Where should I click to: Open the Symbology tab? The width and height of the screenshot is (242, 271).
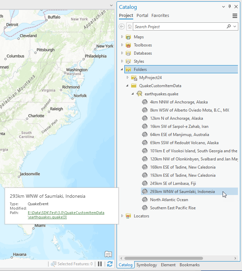click(146, 265)
